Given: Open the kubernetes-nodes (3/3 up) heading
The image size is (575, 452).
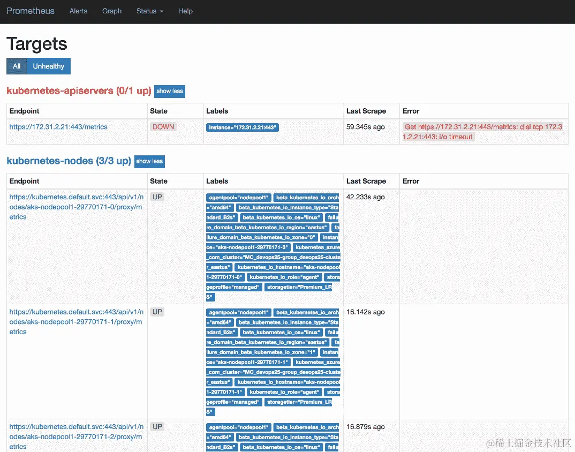Looking at the screenshot, I should coord(69,161).
